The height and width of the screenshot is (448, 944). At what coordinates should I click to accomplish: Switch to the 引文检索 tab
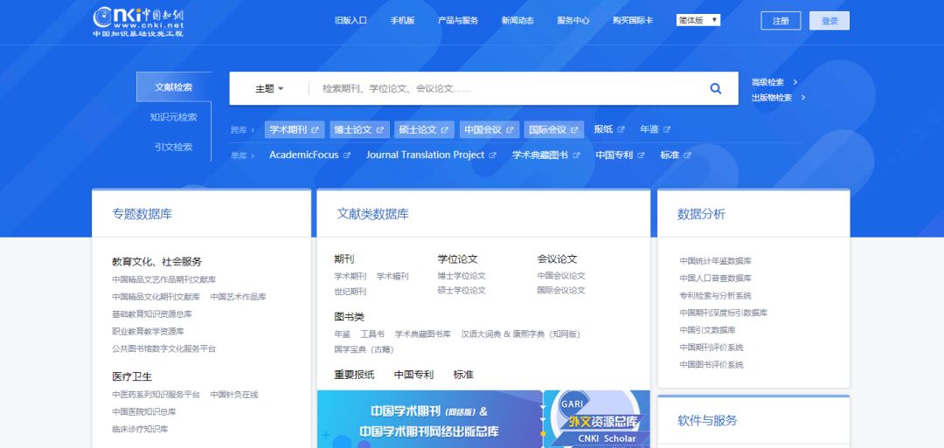pos(173,147)
